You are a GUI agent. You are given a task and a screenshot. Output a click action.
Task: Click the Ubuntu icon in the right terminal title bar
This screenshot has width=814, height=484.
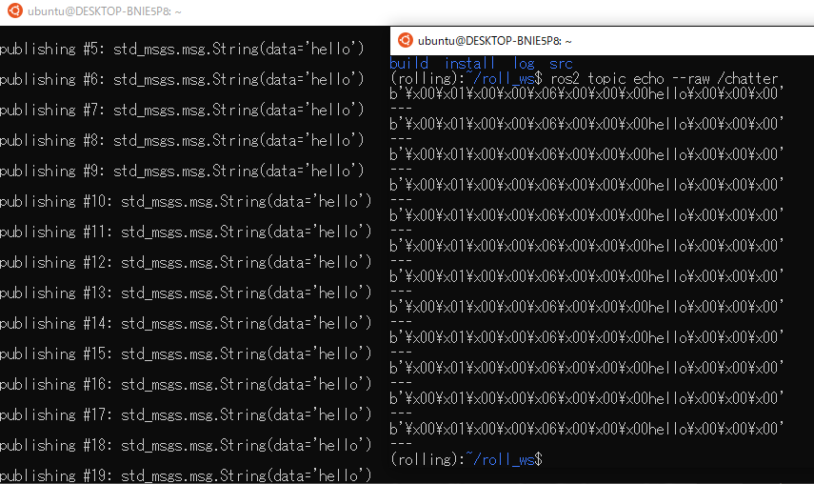tap(405, 40)
